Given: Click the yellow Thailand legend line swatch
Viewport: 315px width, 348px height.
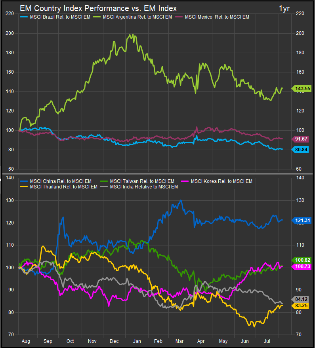Looking at the screenshot, I should [x=24, y=187].
